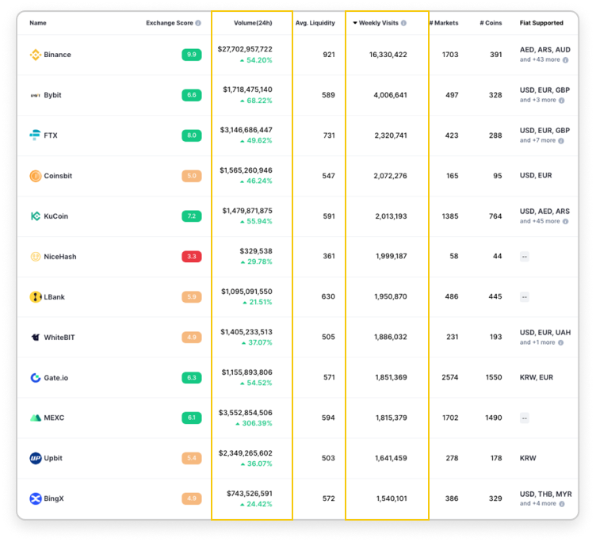Click 'and +7 more' for FTX
This screenshot has width=596, height=542.
click(x=538, y=140)
